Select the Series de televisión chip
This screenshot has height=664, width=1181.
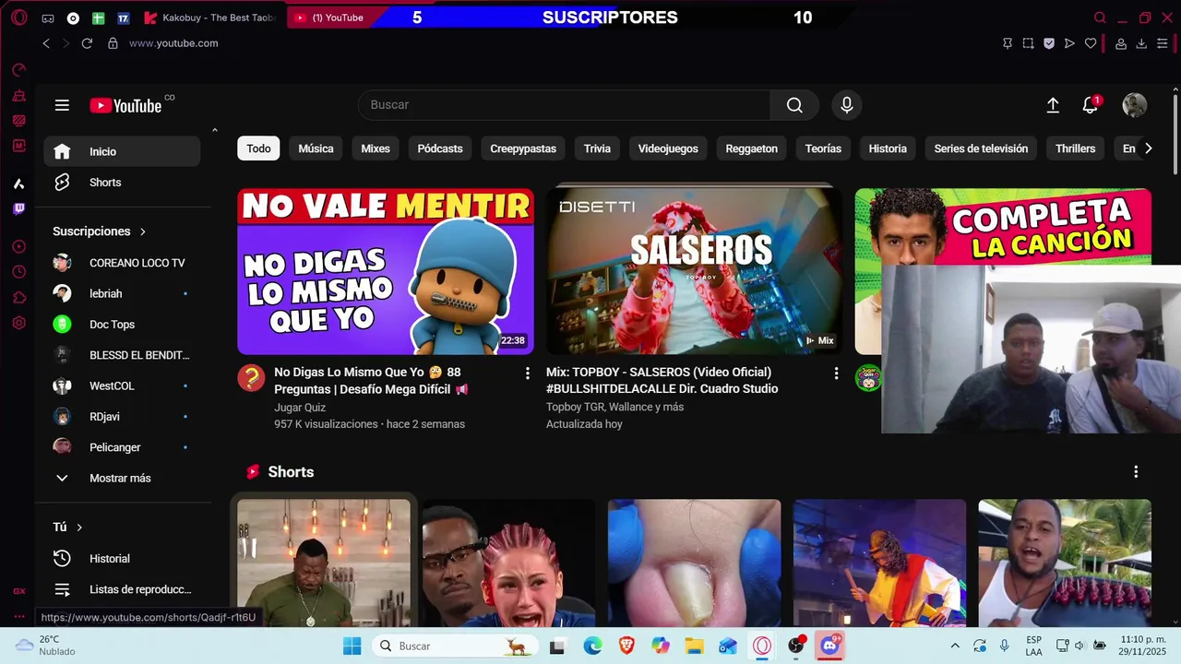tap(981, 148)
